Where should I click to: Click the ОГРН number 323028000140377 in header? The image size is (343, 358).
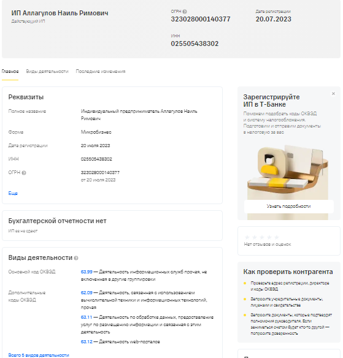click(x=201, y=19)
